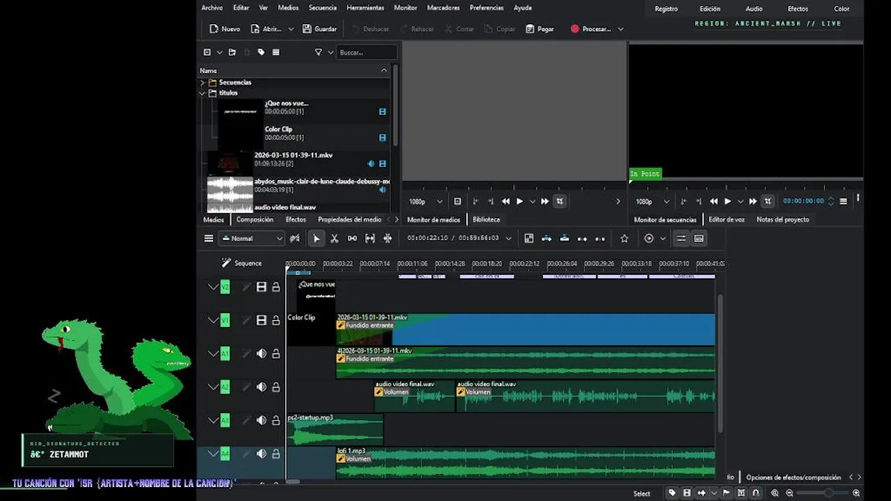The width and height of the screenshot is (891, 501).
Task: Select lofi 1.mp3 clip in timeline
Action: [x=526, y=463]
